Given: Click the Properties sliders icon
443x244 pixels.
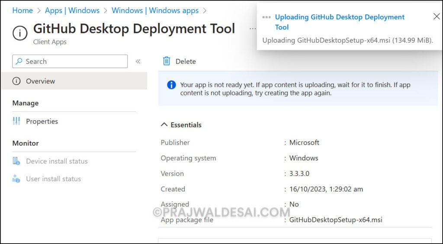Looking at the screenshot, I should 16,121.
